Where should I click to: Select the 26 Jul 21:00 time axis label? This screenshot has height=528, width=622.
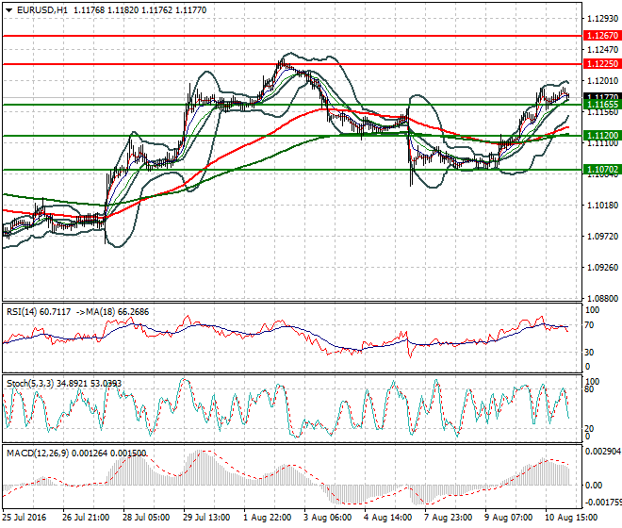click(86, 518)
